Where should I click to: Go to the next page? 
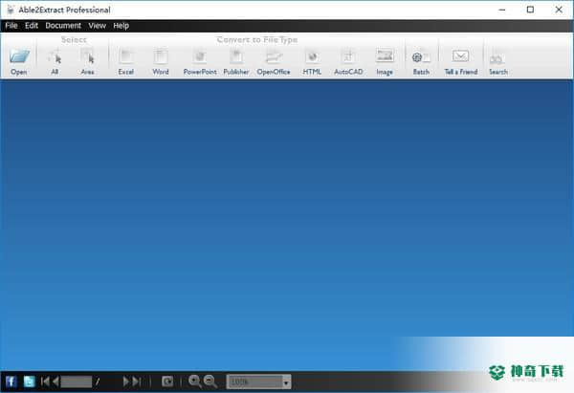click(x=126, y=382)
